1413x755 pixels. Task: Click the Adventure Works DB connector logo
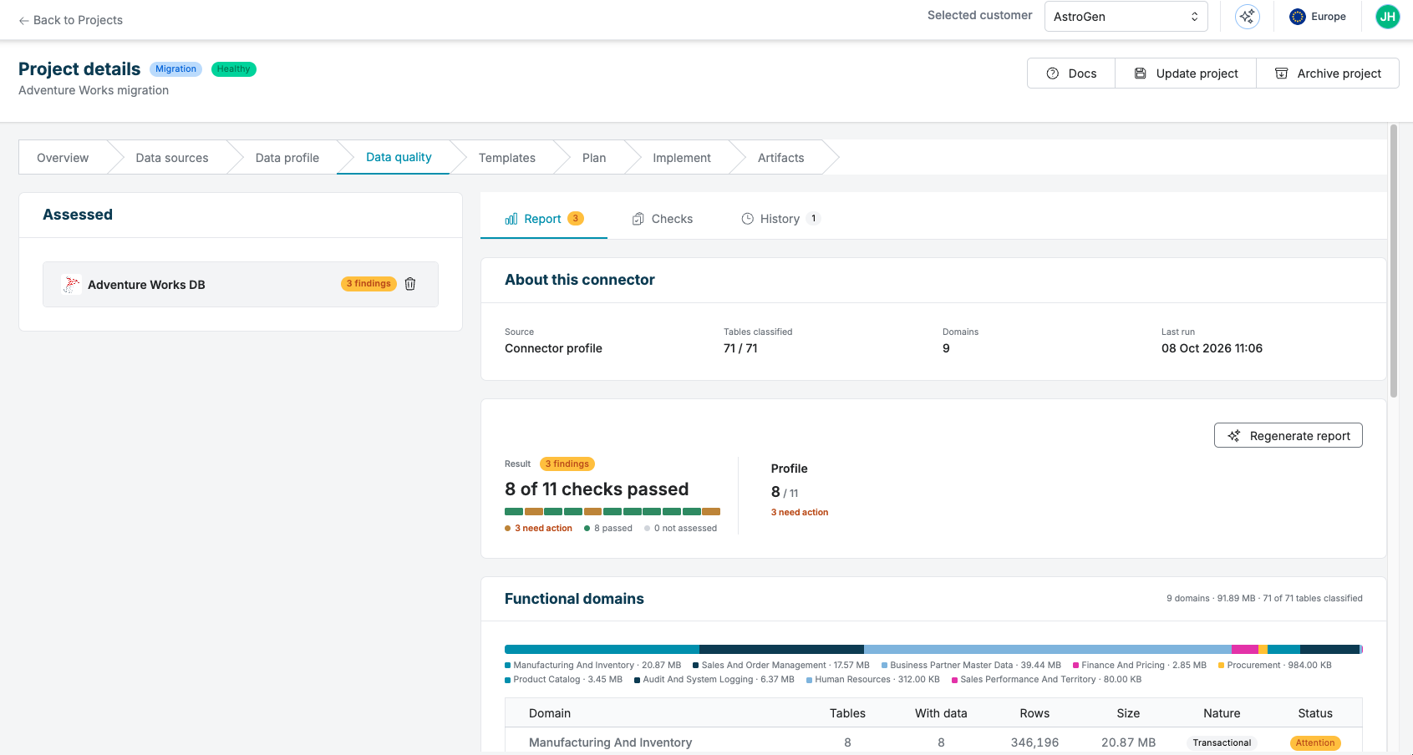click(72, 284)
